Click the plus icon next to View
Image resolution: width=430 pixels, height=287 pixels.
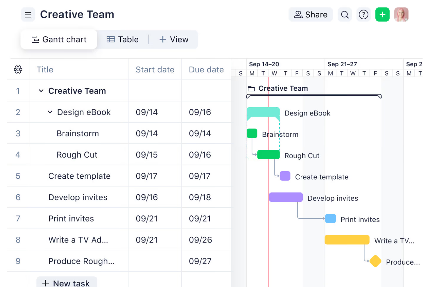click(x=162, y=39)
